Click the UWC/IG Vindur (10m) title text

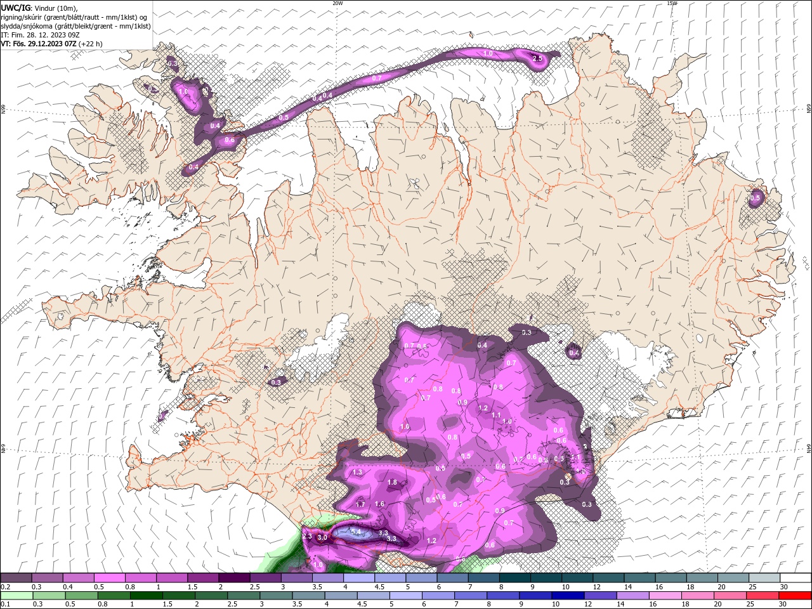tap(39, 8)
